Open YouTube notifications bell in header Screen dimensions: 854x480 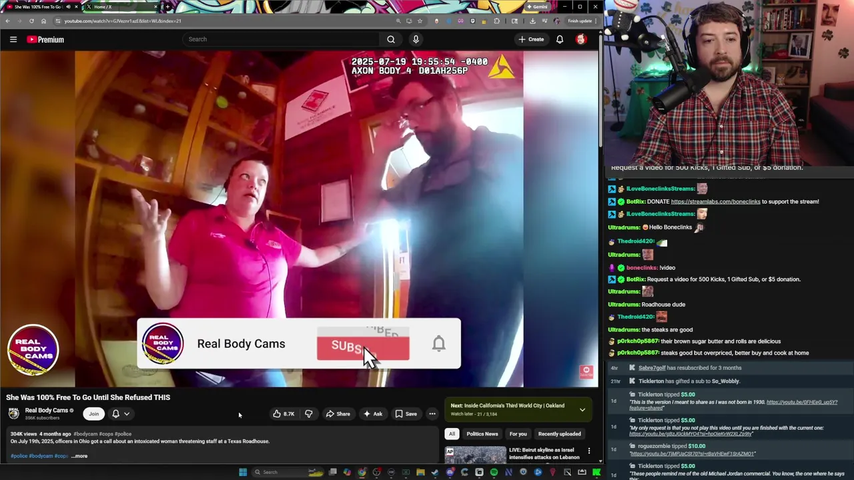tap(560, 39)
